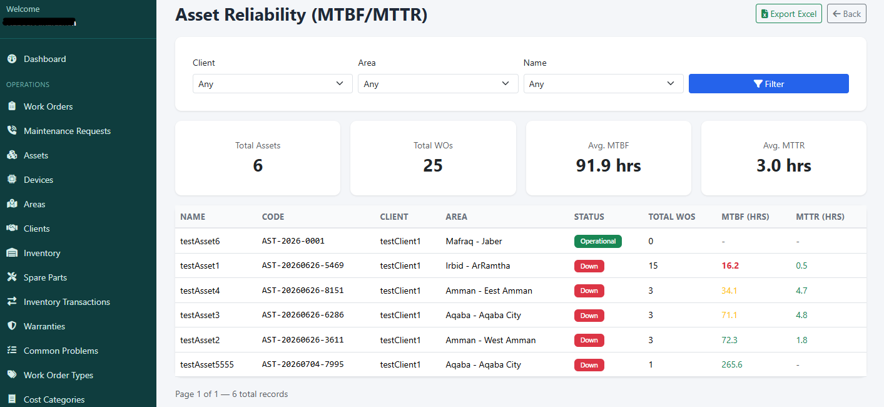
Task: Open the Name dropdown
Action: 603,84
